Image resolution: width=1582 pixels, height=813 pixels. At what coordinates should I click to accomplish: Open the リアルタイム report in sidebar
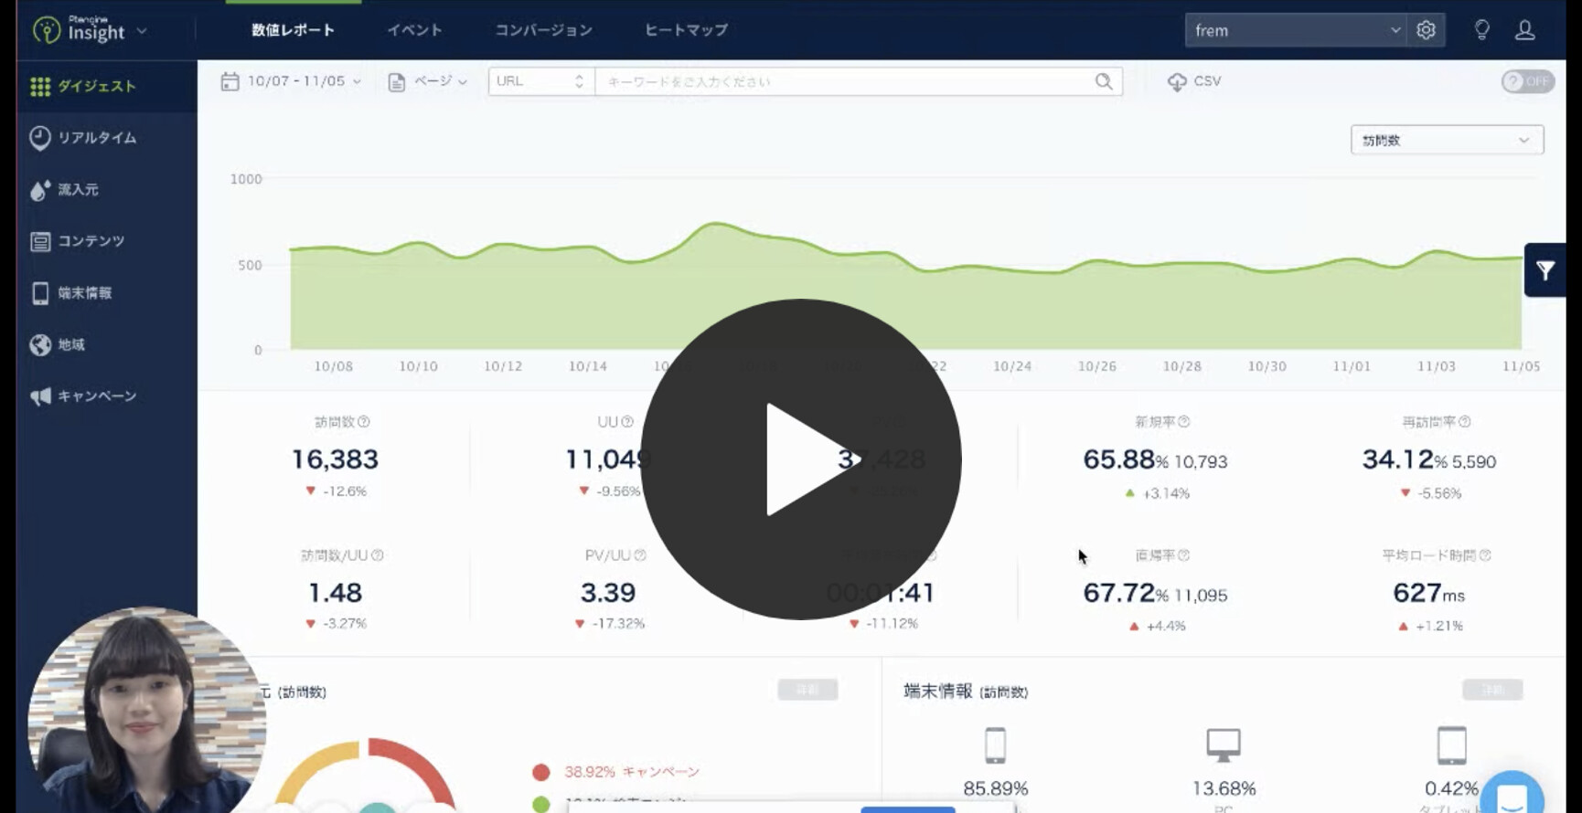tap(106, 138)
